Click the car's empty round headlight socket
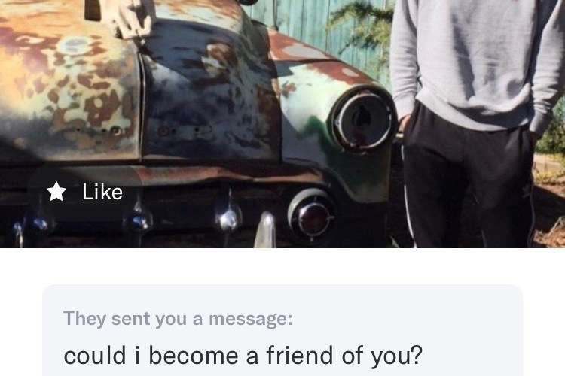 point(364,120)
